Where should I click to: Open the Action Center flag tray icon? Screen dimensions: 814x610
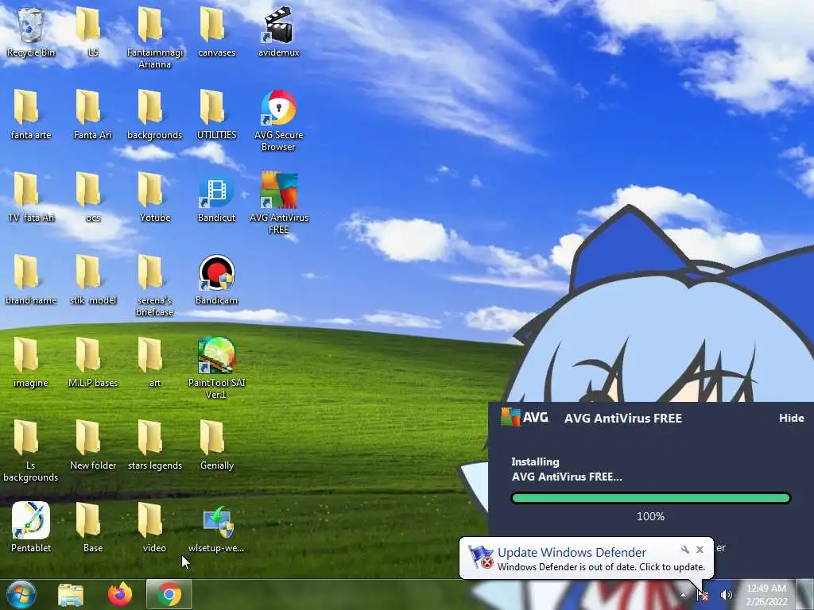coord(703,595)
